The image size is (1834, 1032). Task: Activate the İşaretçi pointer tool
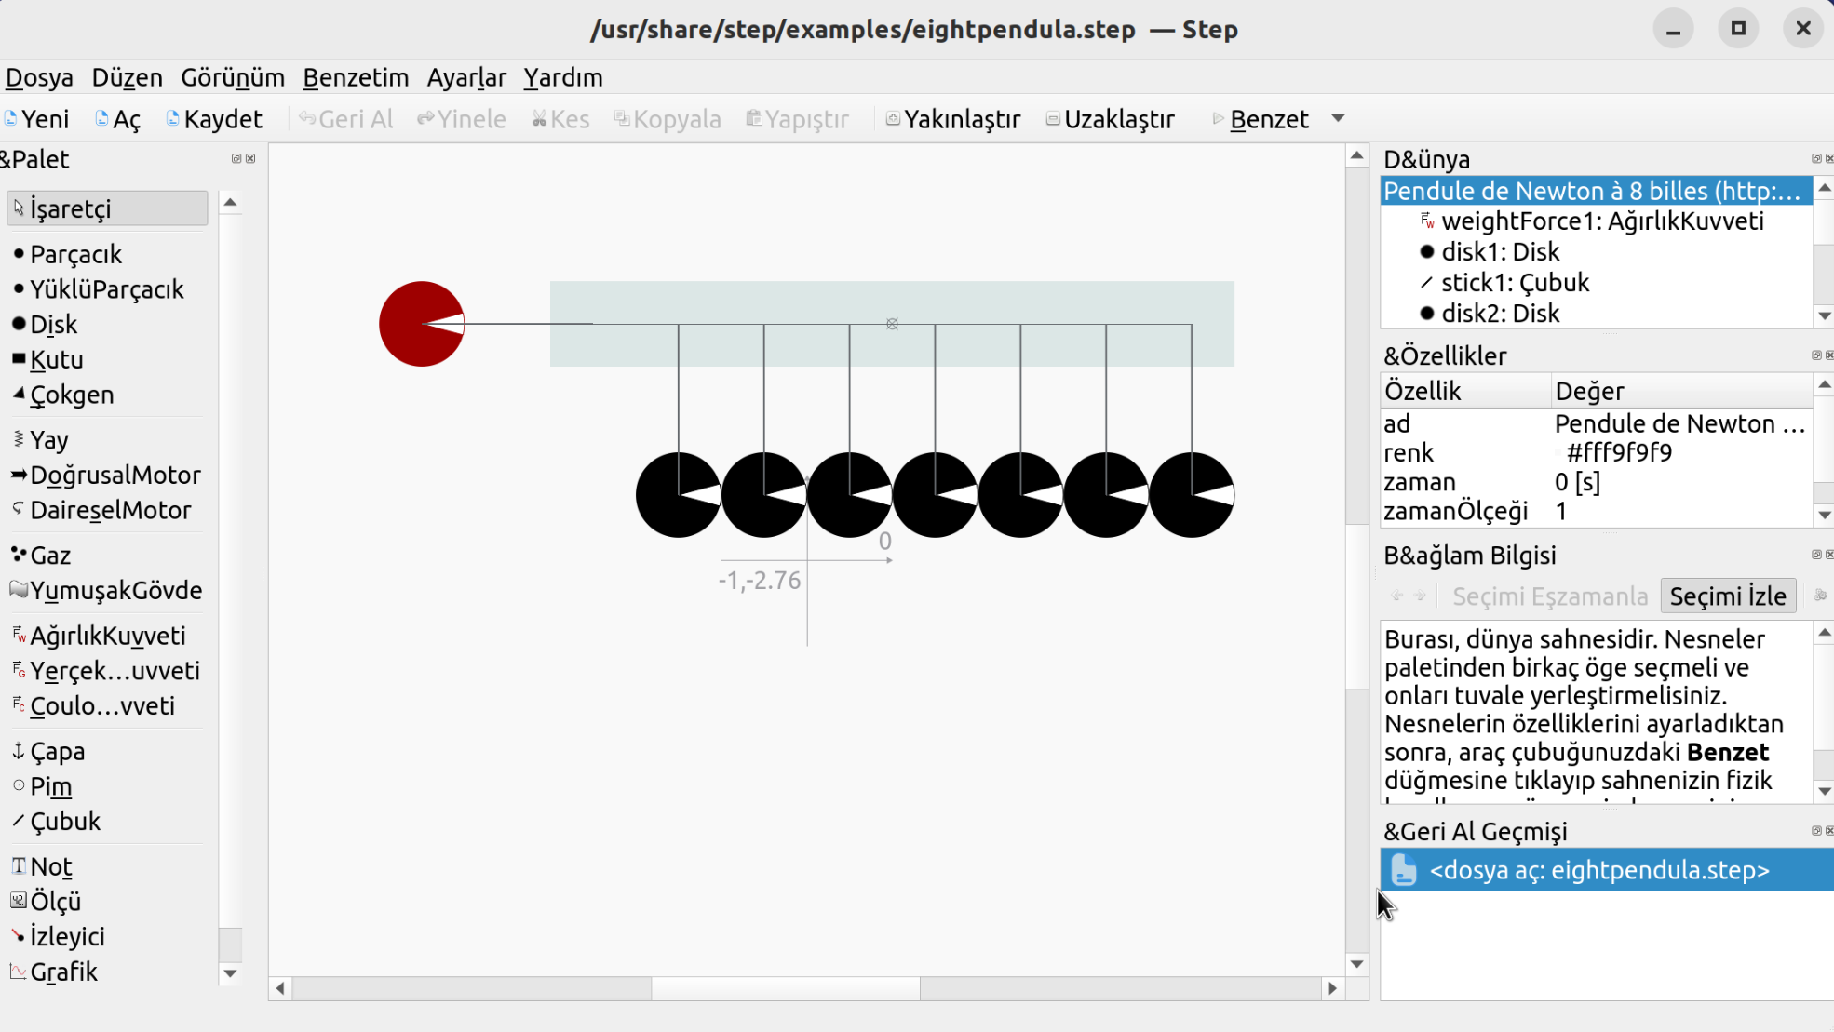[107, 208]
